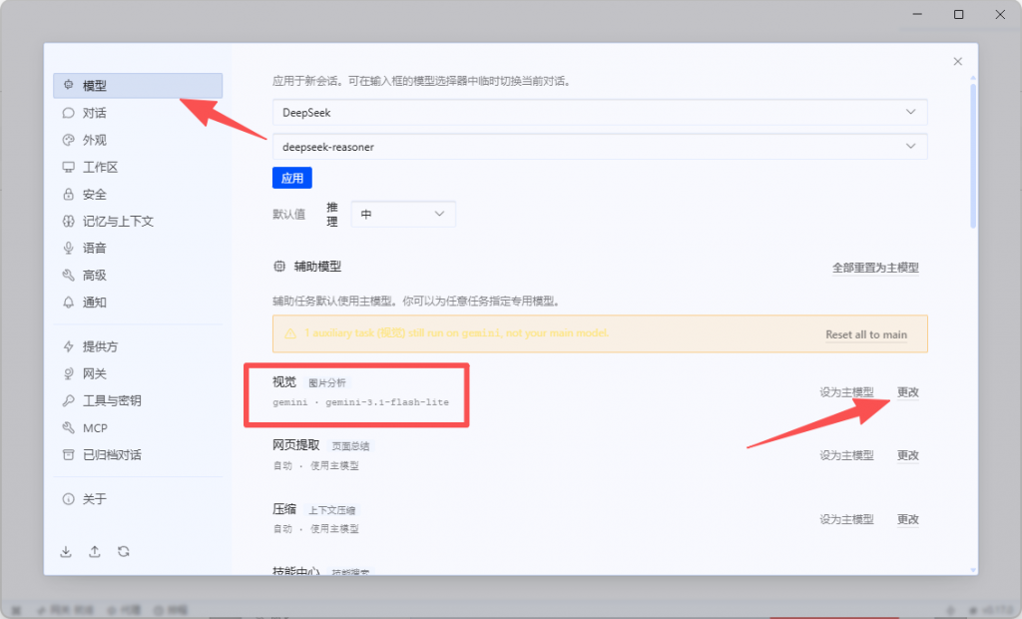Click 设为主模型 for 网页提取
This screenshot has height=619, width=1022.
point(846,455)
